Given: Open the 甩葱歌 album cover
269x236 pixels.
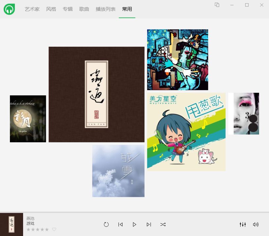Looking at the screenshot, I should (x=186, y=132).
